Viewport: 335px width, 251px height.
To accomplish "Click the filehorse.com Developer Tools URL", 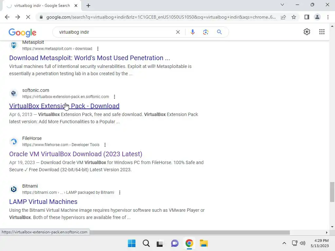I will (61, 145).
